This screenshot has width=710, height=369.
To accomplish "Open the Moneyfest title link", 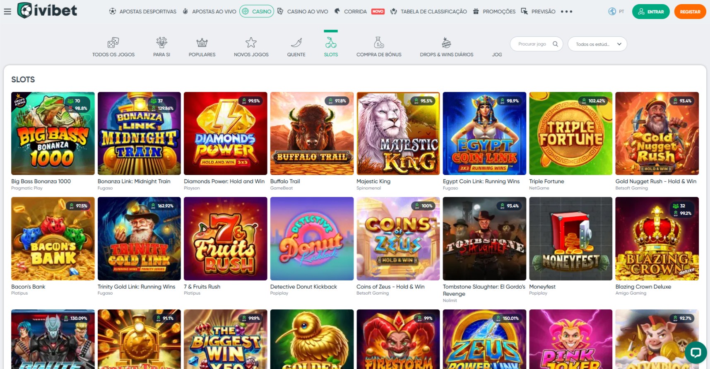I will pos(542,287).
